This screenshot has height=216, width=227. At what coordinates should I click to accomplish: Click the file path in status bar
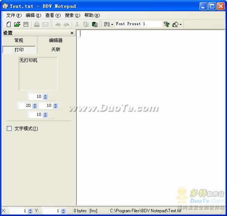click(x=145, y=211)
